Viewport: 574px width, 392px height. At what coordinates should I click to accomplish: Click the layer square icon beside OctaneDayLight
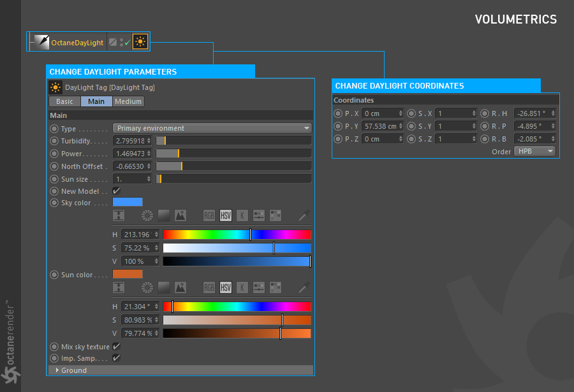tap(113, 42)
